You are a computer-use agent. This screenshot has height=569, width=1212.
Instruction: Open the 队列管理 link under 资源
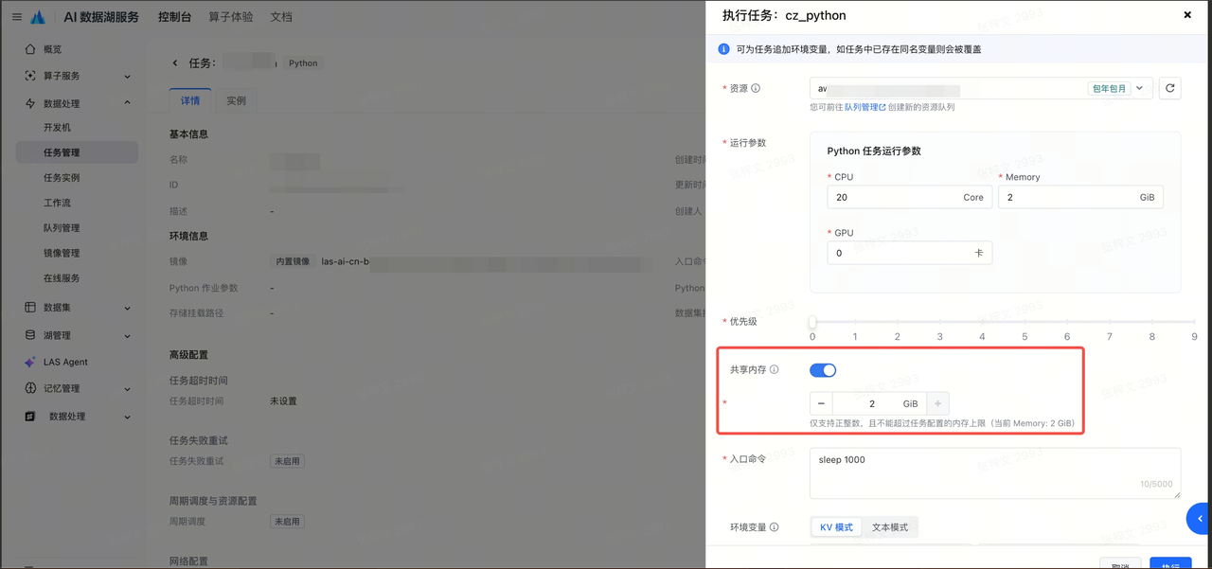click(x=864, y=107)
